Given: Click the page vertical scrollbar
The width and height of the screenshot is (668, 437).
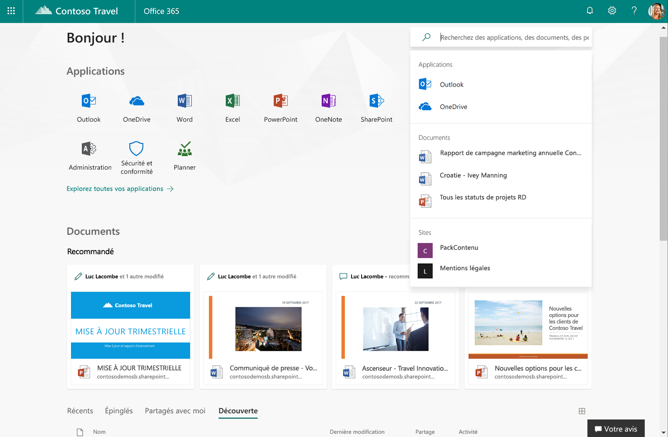Looking at the screenshot, I should (663, 138).
